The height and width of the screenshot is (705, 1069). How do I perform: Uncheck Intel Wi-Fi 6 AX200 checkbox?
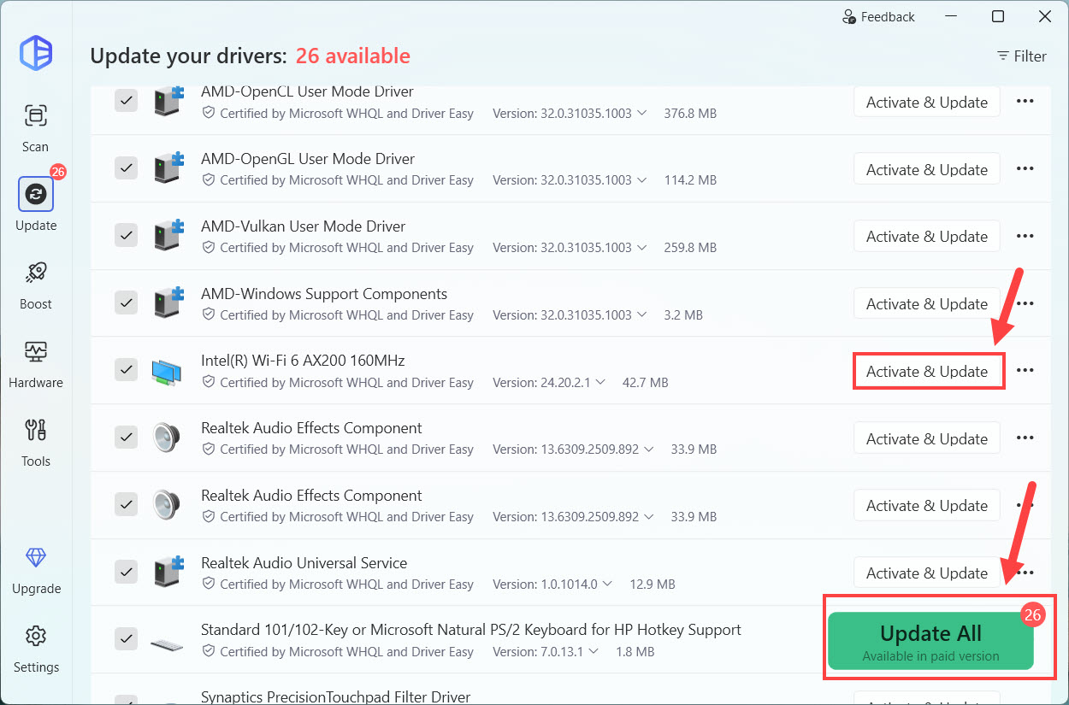(x=126, y=369)
